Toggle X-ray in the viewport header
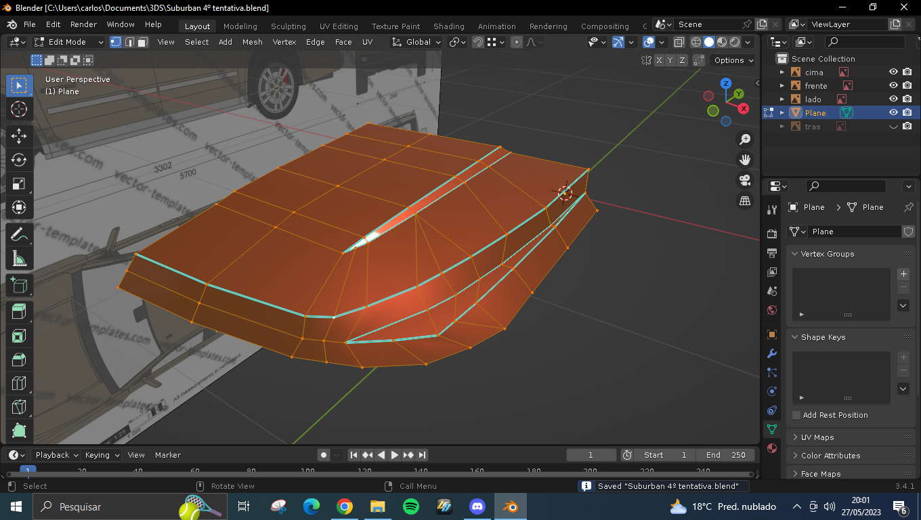The width and height of the screenshot is (921, 520). pyautogui.click(x=679, y=42)
